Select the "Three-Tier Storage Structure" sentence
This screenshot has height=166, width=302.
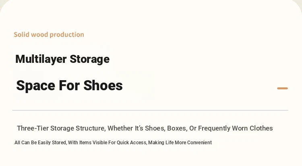(145, 128)
